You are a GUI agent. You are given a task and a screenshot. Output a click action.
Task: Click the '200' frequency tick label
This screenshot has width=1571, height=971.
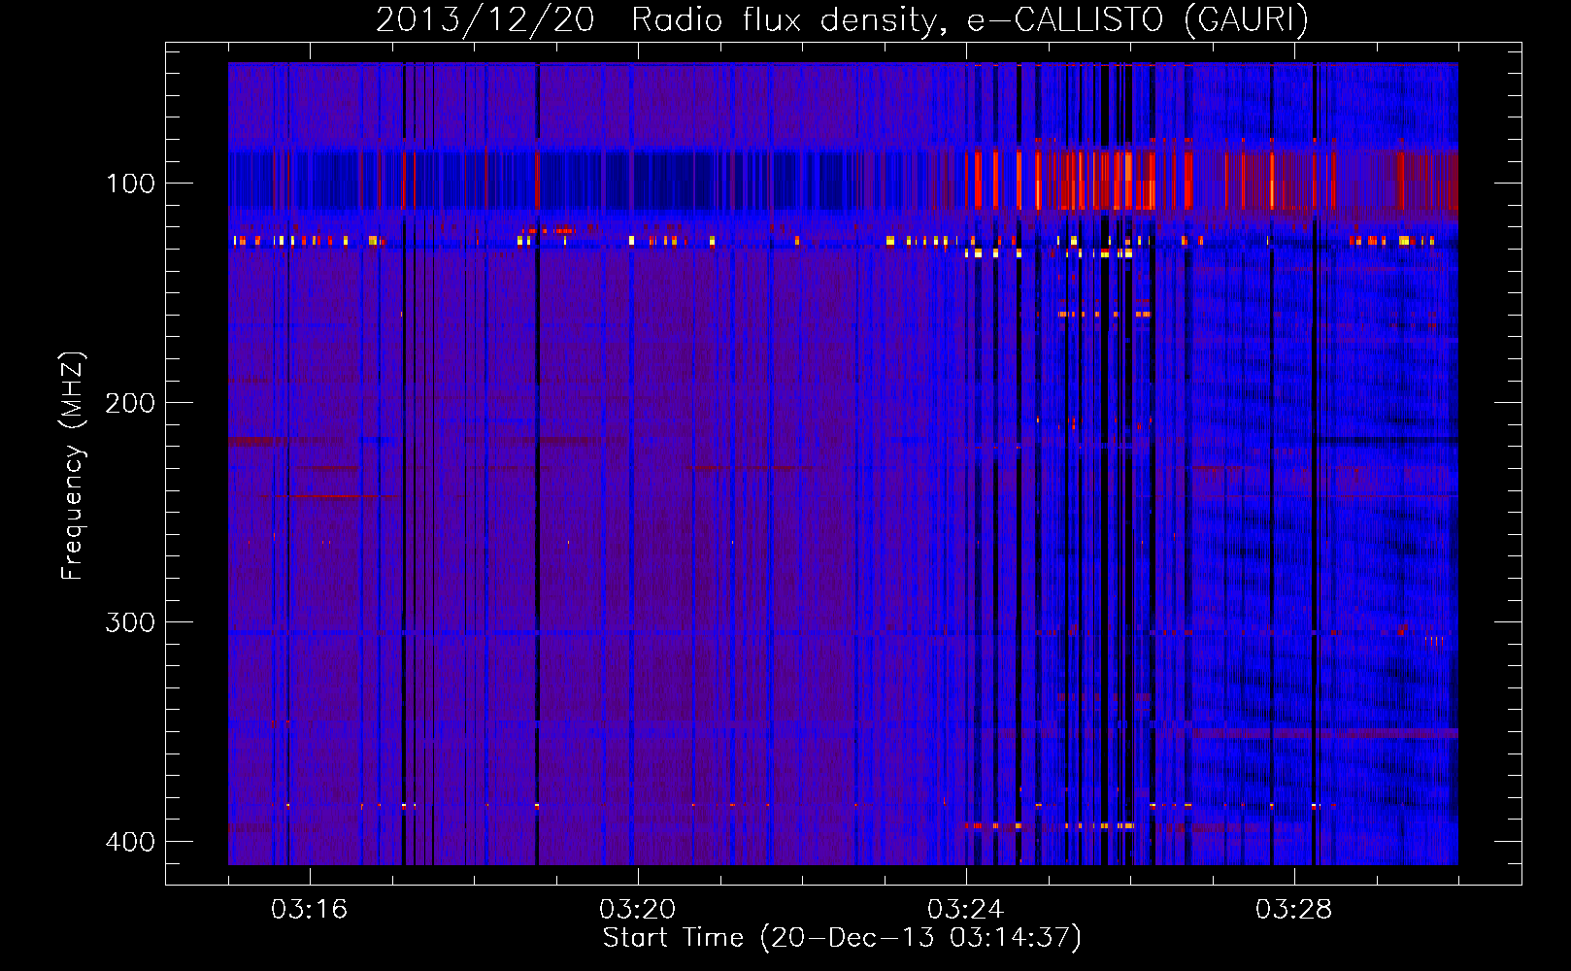(130, 403)
